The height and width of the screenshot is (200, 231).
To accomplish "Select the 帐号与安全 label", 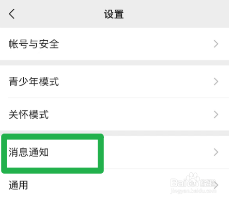I will click(x=34, y=44).
